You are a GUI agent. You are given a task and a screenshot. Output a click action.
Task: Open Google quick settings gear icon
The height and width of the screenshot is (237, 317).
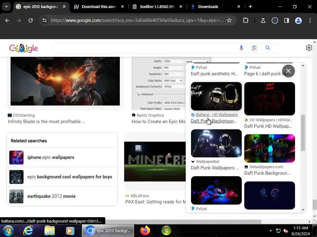[309, 48]
